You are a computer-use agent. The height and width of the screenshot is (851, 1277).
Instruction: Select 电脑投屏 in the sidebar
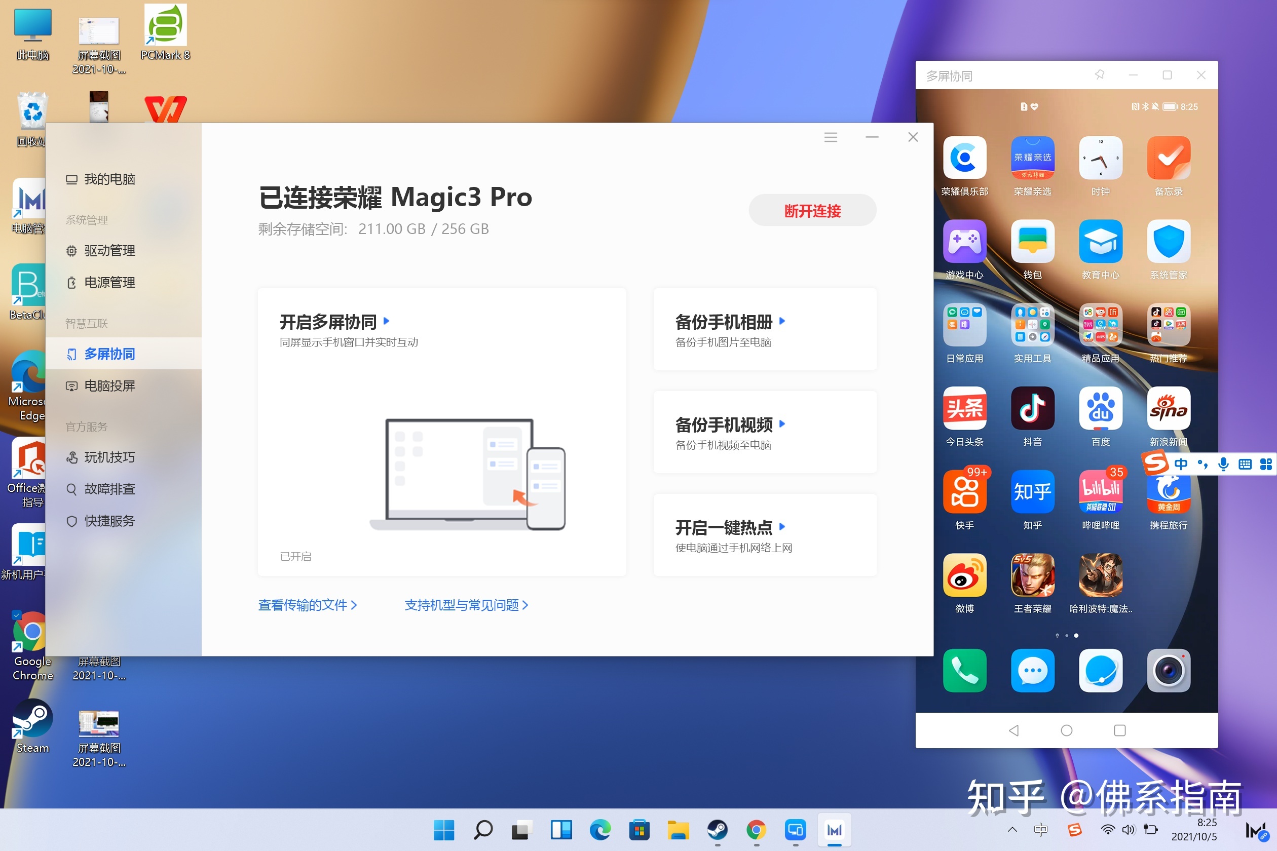pos(123,386)
